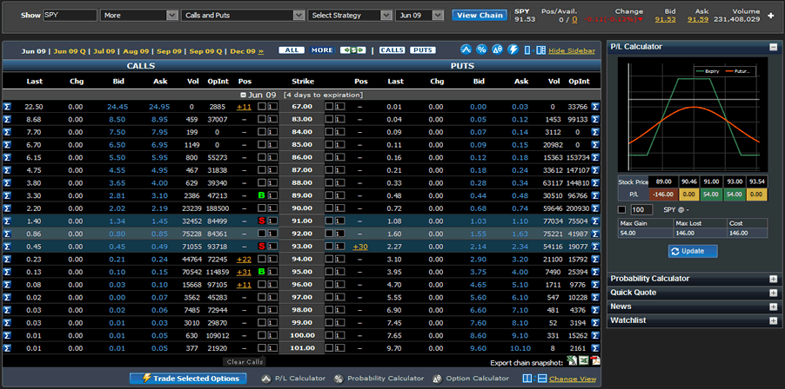The image size is (785, 389).
Task: Open the 'More' dropdown in top bar
Action: pyautogui.click(x=139, y=16)
